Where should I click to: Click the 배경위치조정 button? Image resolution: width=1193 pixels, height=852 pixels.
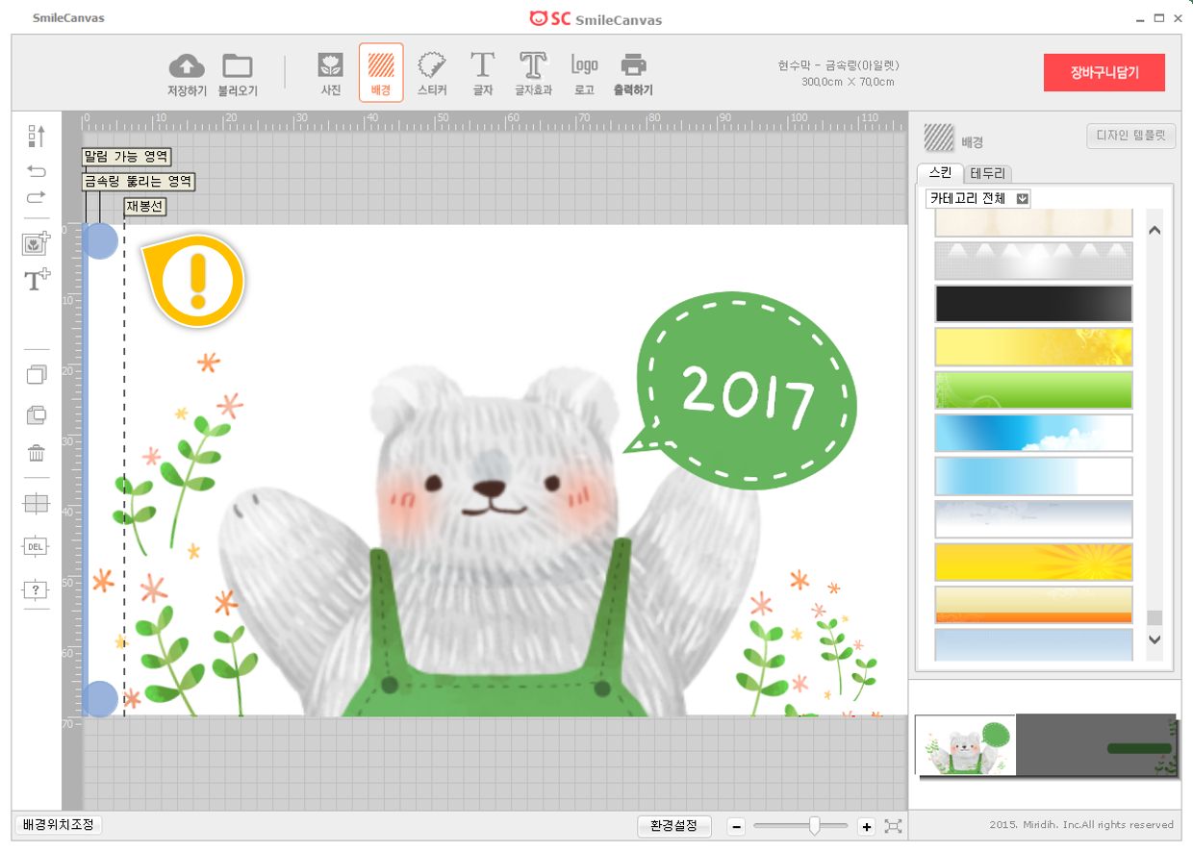(x=61, y=825)
